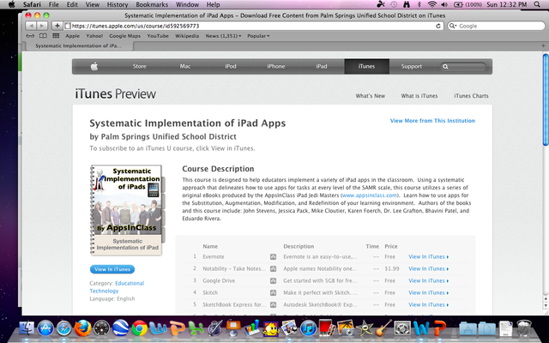Image resolution: width=549 pixels, height=343 pixels.
Task: Click the blue View In iTunes button
Action: pos(112,269)
